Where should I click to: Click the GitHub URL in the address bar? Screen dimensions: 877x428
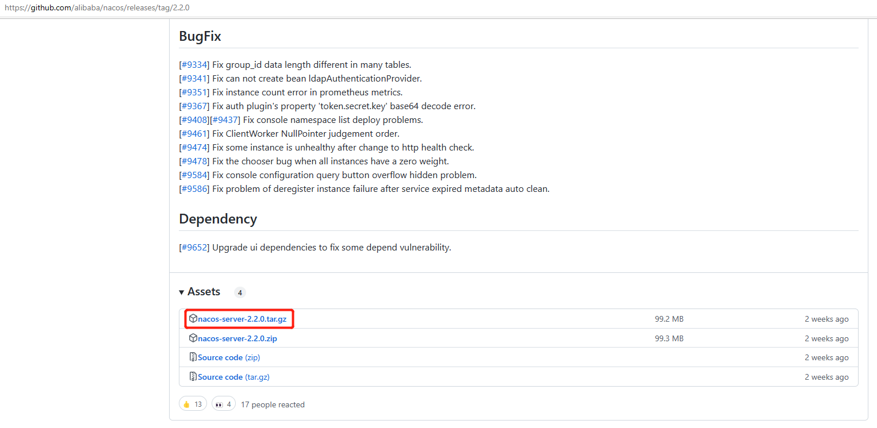tap(97, 8)
